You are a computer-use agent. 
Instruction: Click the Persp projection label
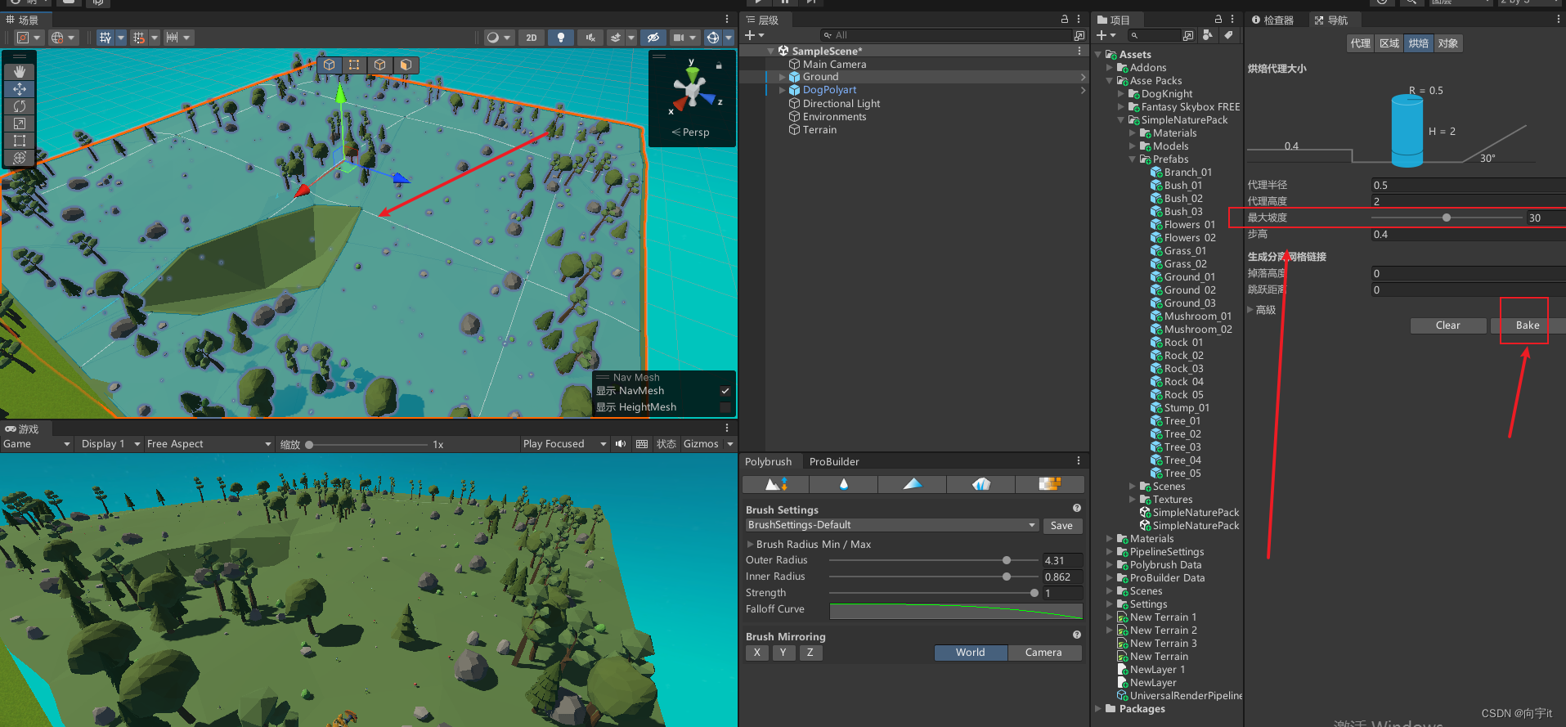[x=691, y=132]
